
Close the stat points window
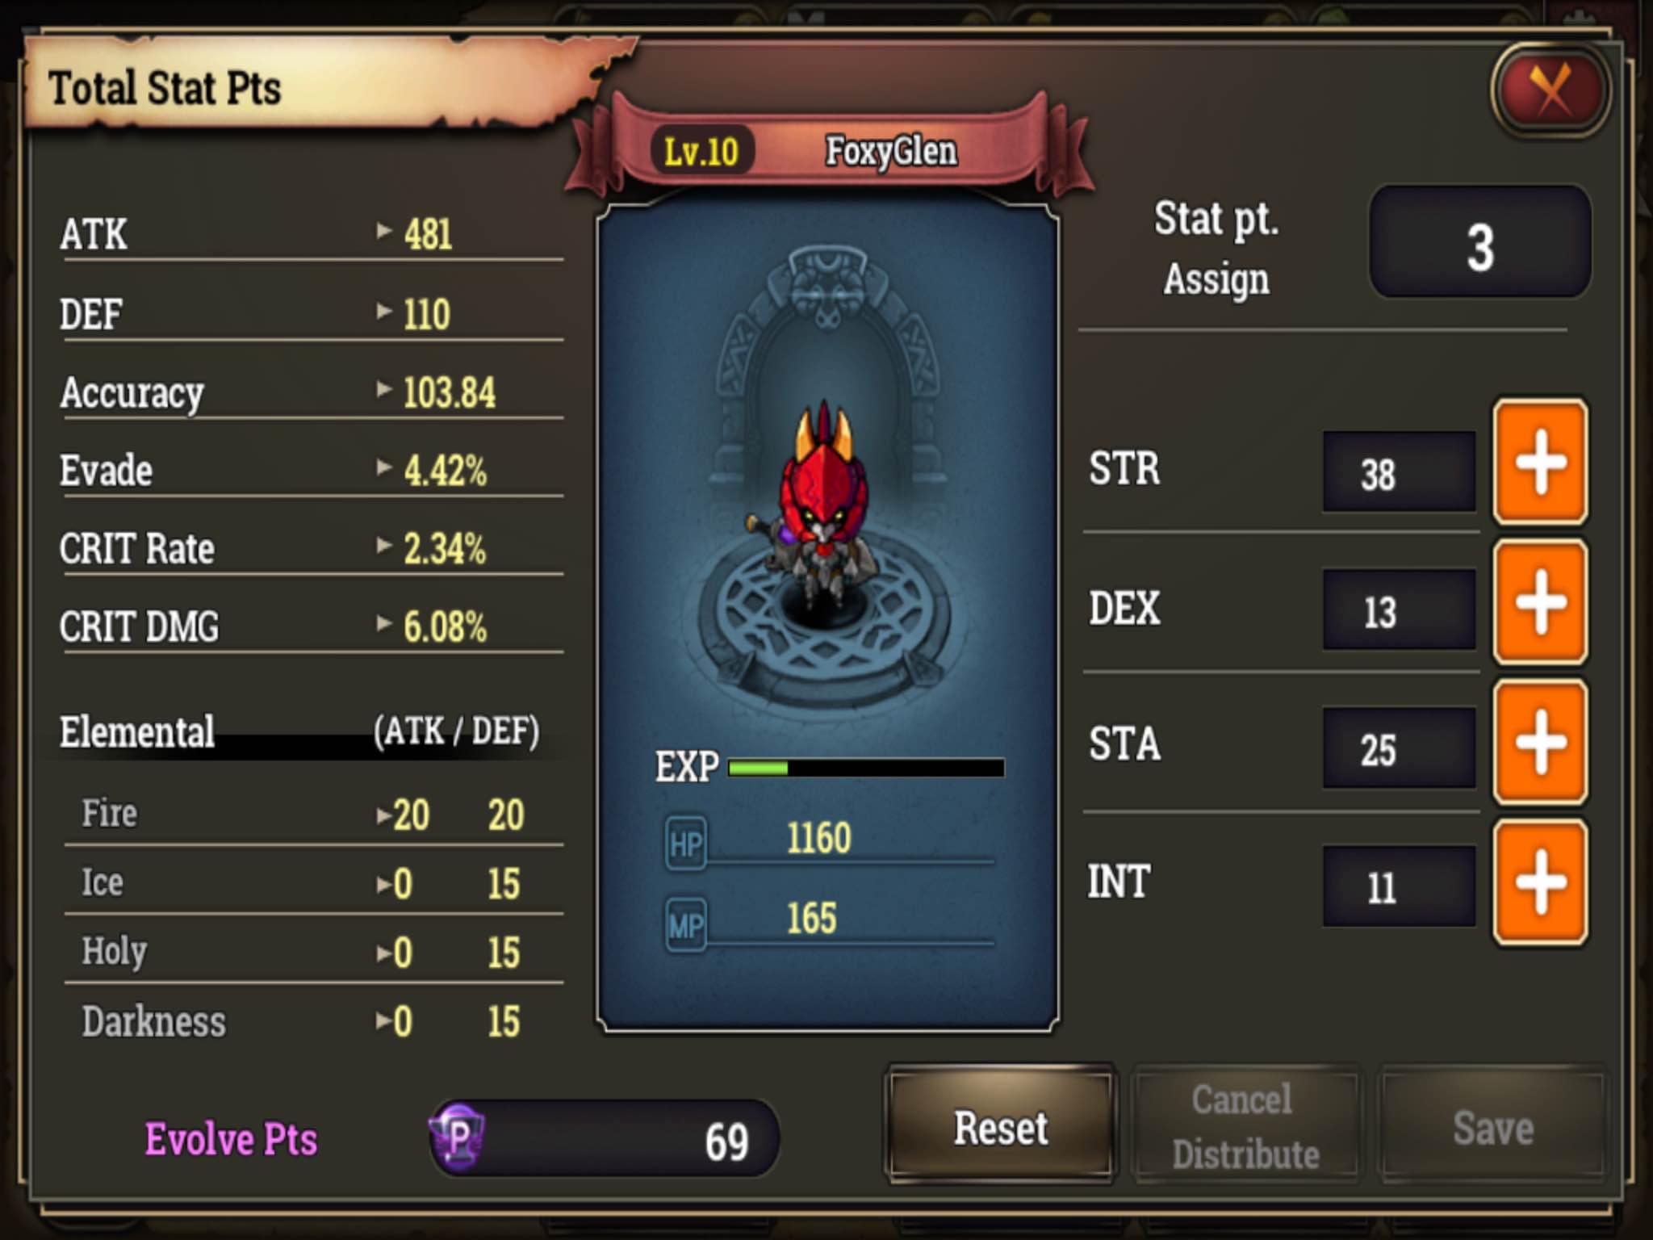coord(1550,90)
